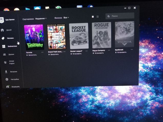Image resolution: width=163 pixels, height=122 pixels.
Task: Click the search magnifier icon
Action: point(109,16)
